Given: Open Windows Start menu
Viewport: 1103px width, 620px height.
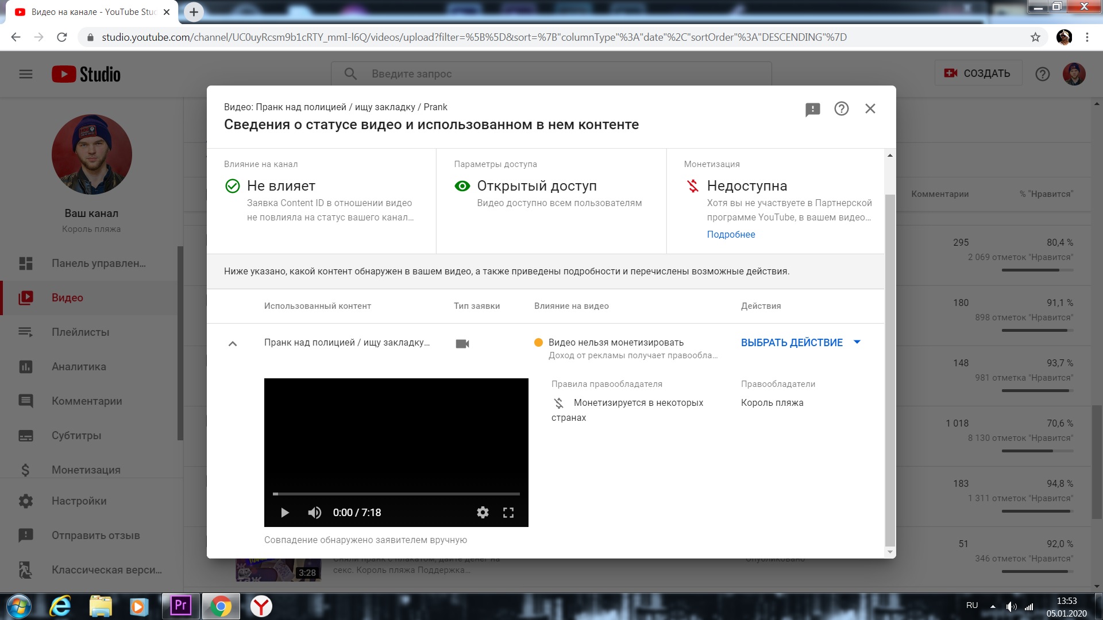Looking at the screenshot, I should pyautogui.click(x=18, y=606).
